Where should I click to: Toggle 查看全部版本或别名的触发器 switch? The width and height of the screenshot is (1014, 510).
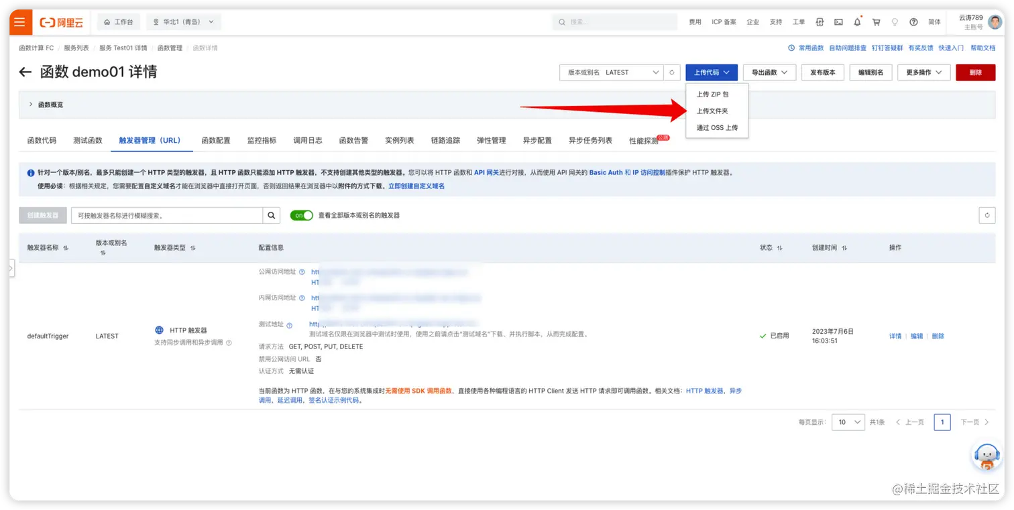(302, 215)
